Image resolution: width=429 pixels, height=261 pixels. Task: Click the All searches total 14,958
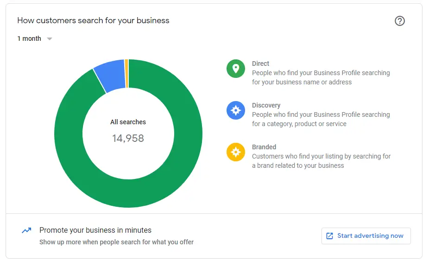click(128, 138)
